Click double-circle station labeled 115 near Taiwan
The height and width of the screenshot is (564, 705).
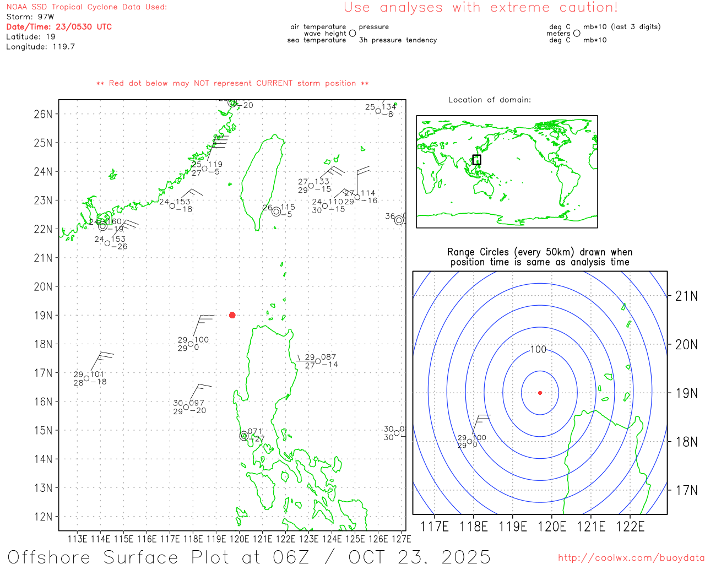pos(276,211)
